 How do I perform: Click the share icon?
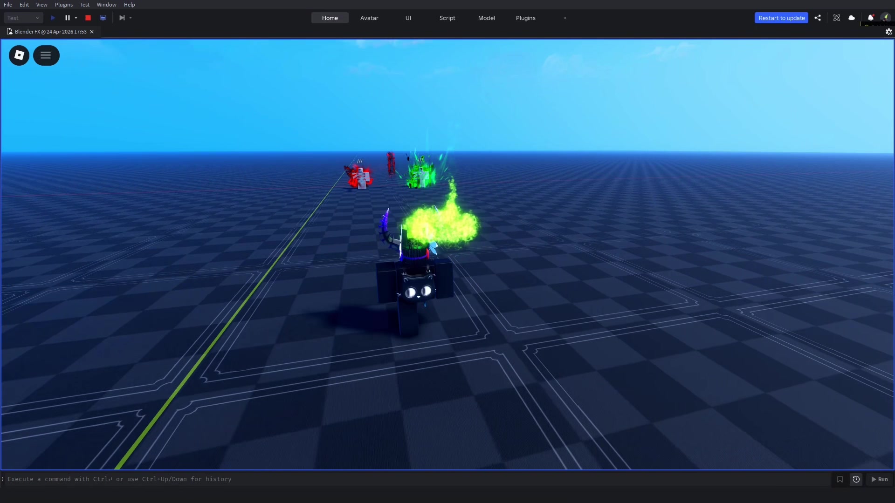pos(818,18)
